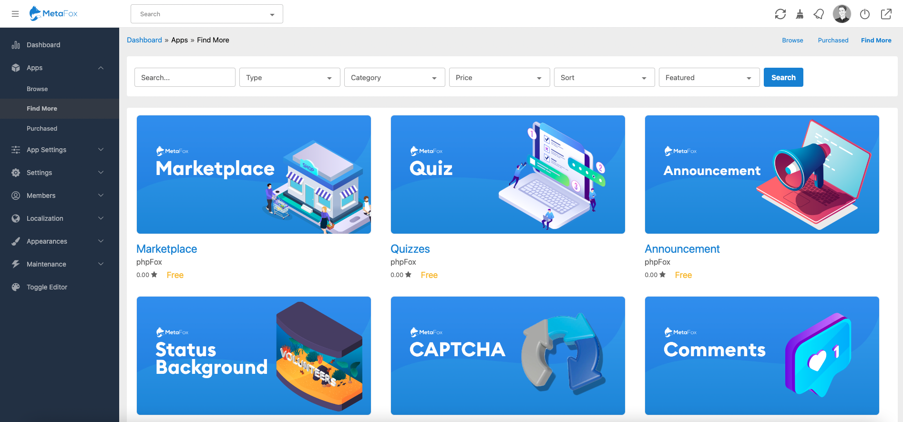Click the power logout icon
This screenshot has height=422, width=903.
(865, 14)
